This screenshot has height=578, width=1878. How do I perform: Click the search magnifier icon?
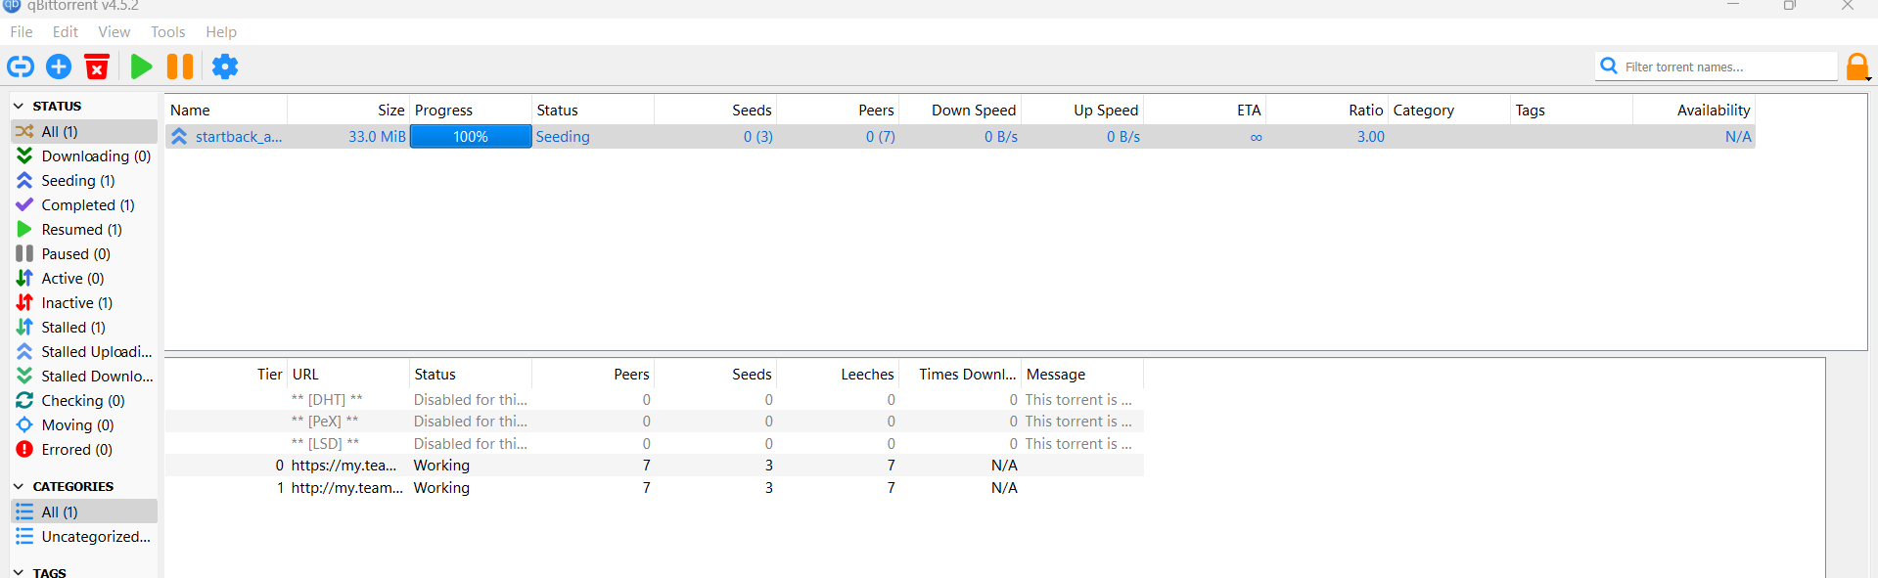[1608, 66]
